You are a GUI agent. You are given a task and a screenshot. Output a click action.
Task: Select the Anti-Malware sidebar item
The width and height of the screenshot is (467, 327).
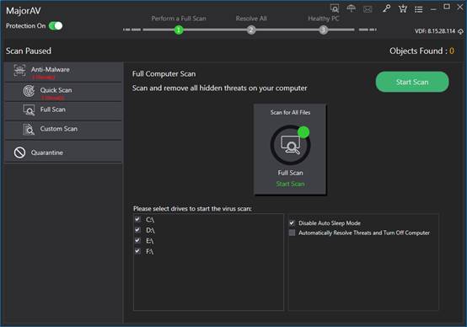coord(63,72)
